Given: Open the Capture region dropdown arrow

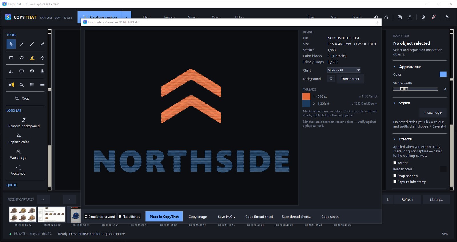Looking at the screenshot, I should (127, 17).
